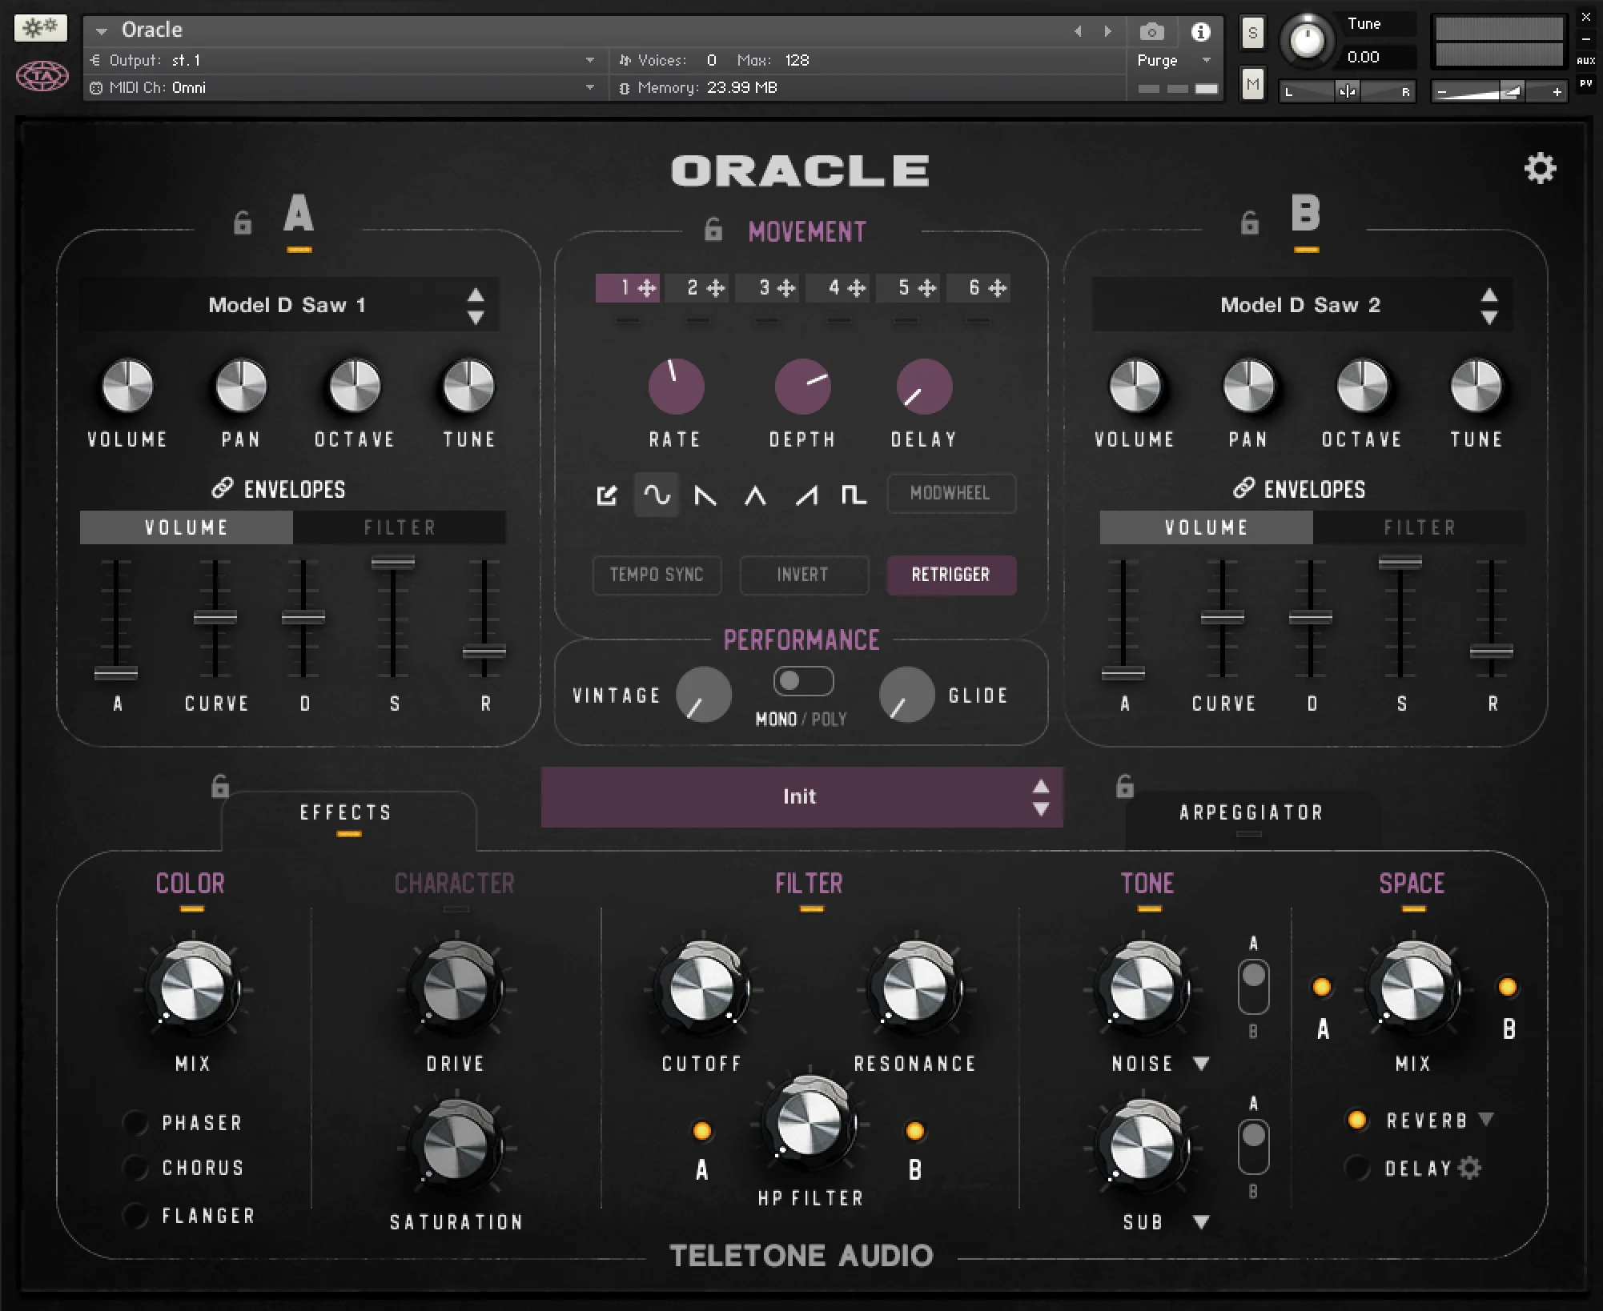Image resolution: width=1603 pixels, height=1311 pixels.
Task: Open the Delay settings gear icon
Action: pos(1469,1168)
